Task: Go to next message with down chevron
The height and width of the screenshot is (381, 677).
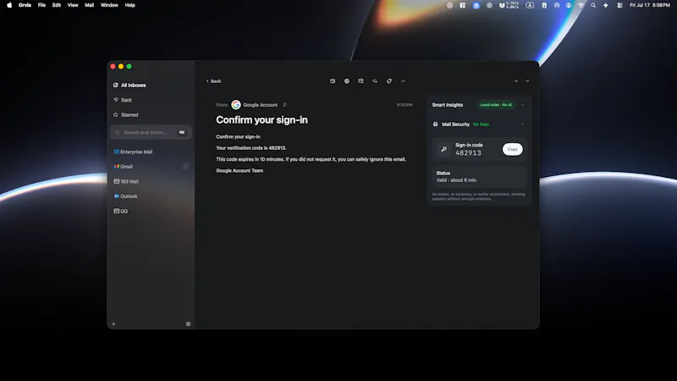Action: 527,81
